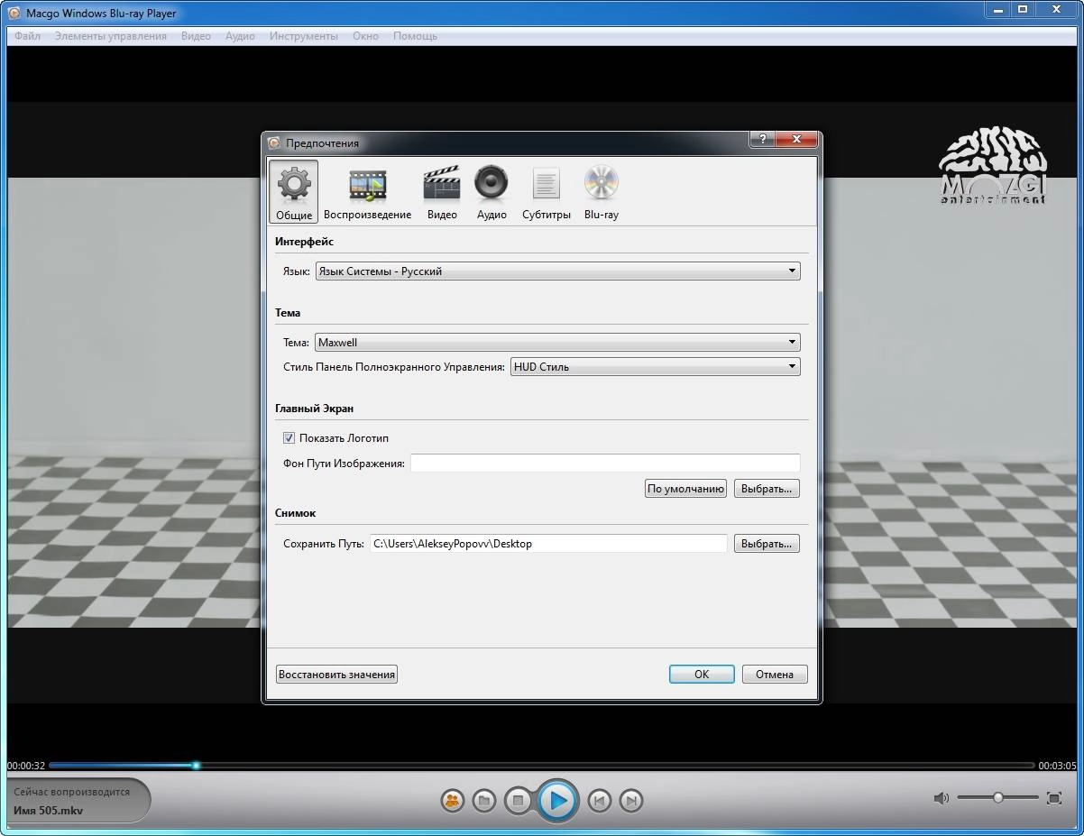
Task: Open the Элементы управления menu
Action: click(111, 36)
